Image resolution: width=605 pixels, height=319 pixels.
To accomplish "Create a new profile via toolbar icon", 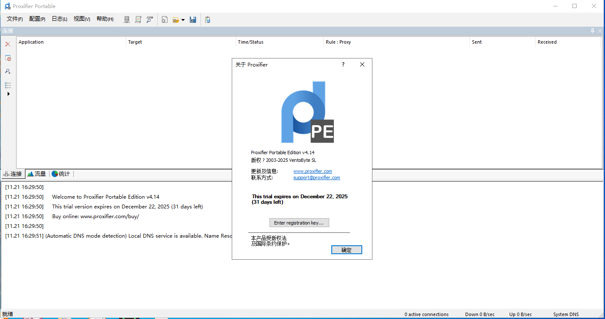I will (x=164, y=19).
